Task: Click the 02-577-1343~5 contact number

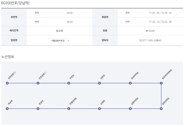Action: [x=150, y=40]
